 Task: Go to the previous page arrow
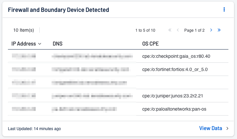(x=178, y=30)
